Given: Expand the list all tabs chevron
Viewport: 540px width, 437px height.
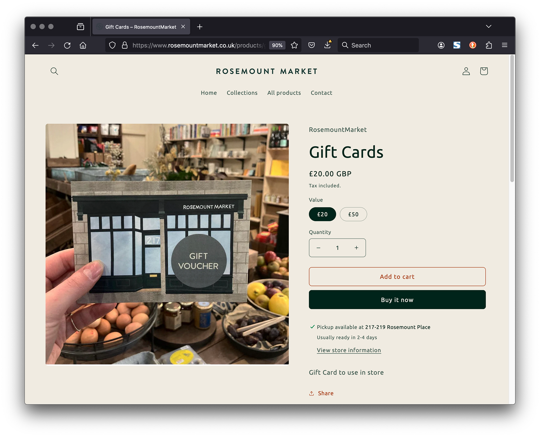Looking at the screenshot, I should click(489, 26).
